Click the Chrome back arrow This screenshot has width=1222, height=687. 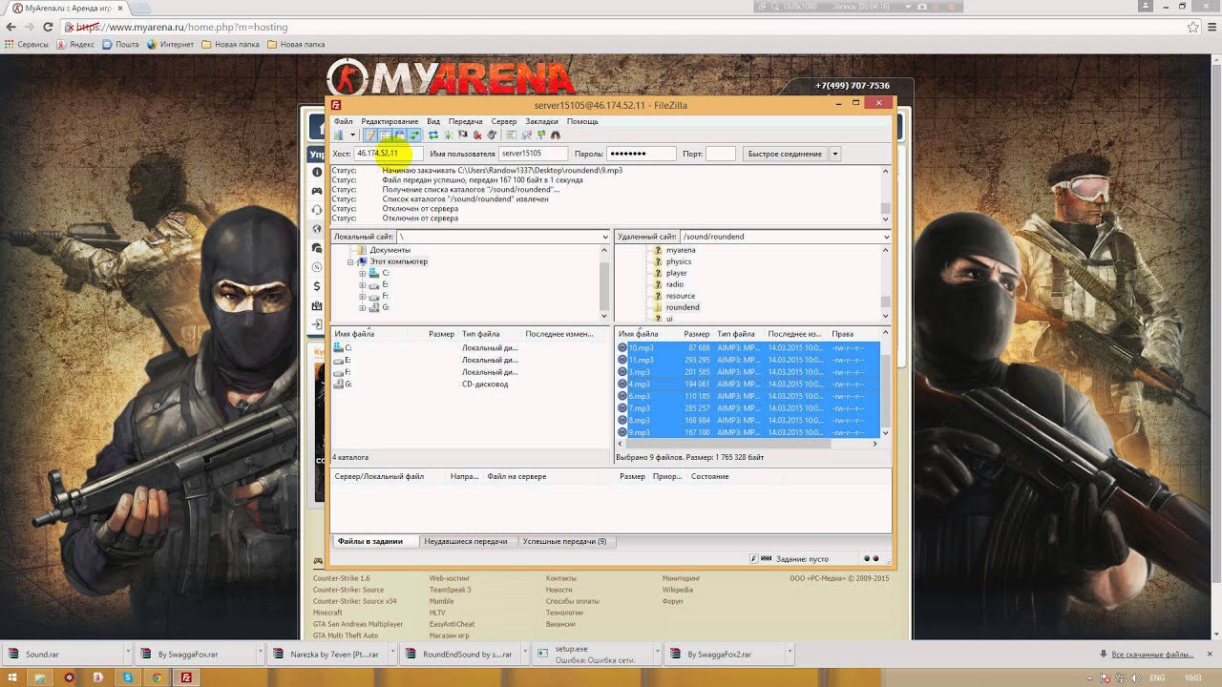click(x=11, y=27)
